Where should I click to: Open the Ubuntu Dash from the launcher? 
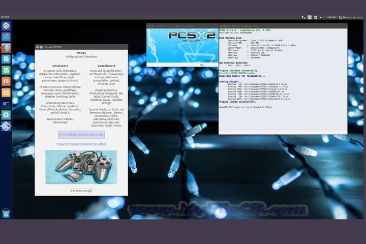pos(6,25)
